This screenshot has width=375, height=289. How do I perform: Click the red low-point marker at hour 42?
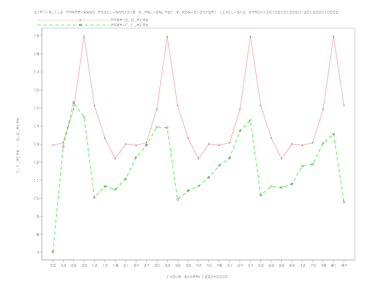point(198,159)
